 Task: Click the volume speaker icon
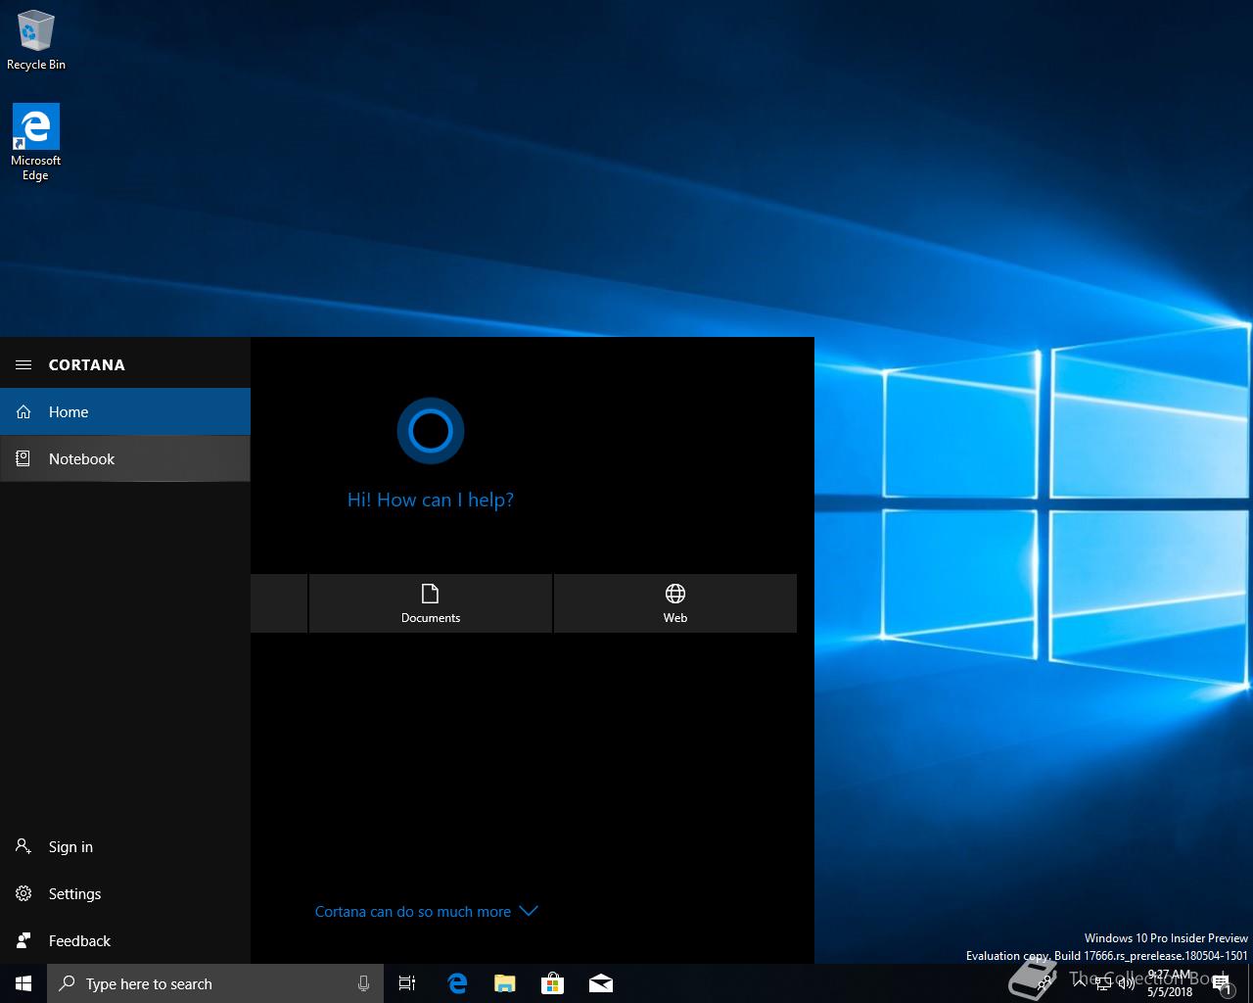[1127, 983]
